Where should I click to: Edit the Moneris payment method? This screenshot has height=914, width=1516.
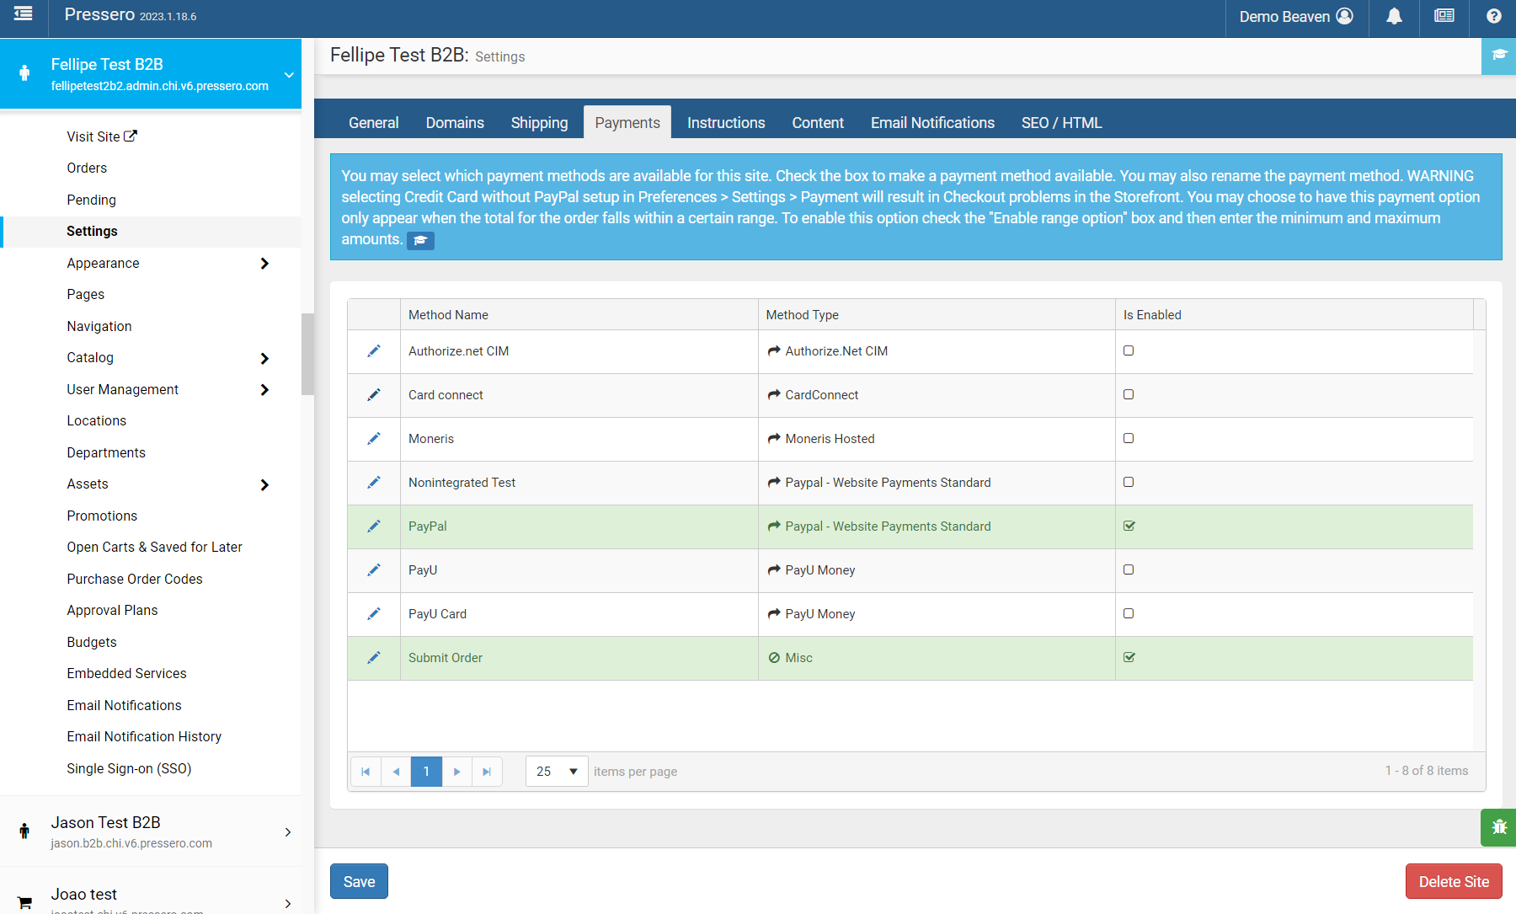tap(374, 439)
